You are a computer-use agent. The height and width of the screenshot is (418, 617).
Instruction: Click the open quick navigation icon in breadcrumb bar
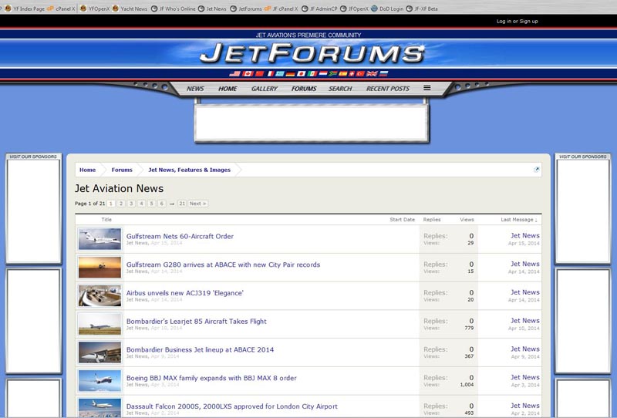point(536,169)
